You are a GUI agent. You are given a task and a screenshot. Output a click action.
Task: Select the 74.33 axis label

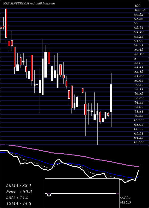click(x=139, y=102)
